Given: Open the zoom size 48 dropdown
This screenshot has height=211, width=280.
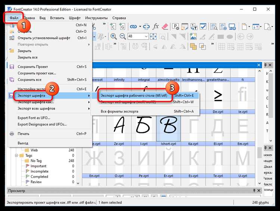Looking at the screenshot, I should click(x=146, y=37).
